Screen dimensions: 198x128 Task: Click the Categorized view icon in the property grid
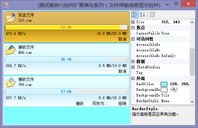(135, 15)
